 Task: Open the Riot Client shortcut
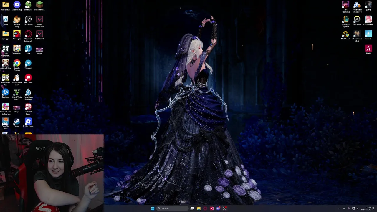click(28, 79)
